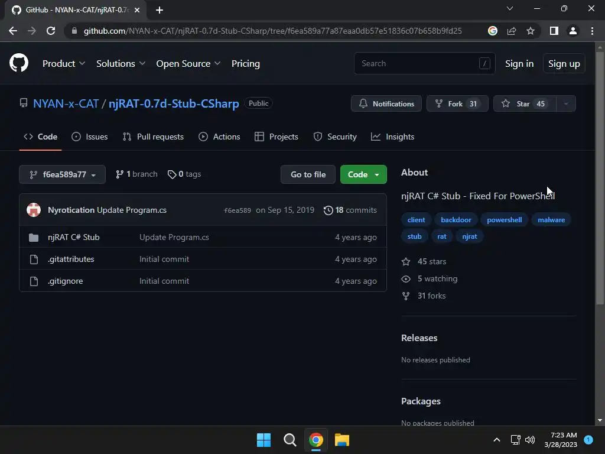
Task: View the 0 tags link
Action: coord(184,174)
